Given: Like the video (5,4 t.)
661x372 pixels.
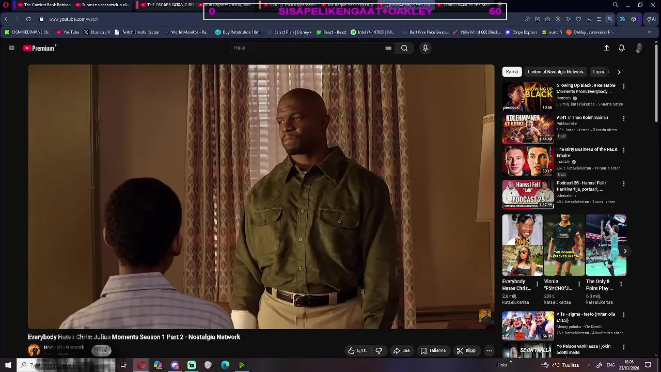Looking at the screenshot, I should pos(357,351).
